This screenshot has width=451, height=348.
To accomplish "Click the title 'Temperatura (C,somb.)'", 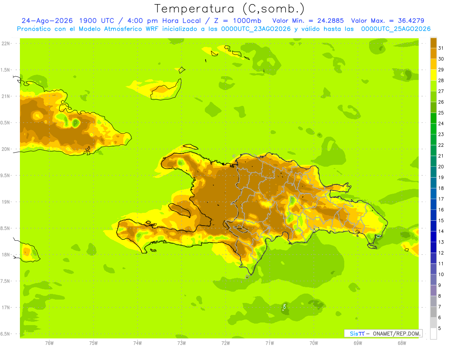I will 229,9.
